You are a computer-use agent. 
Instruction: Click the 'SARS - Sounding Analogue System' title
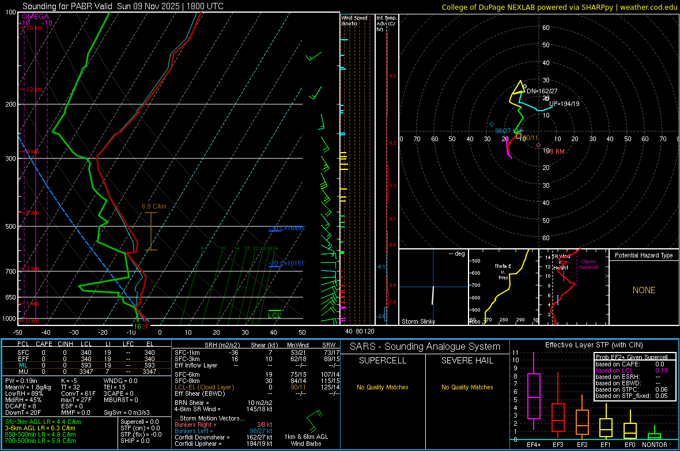(x=425, y=347)
